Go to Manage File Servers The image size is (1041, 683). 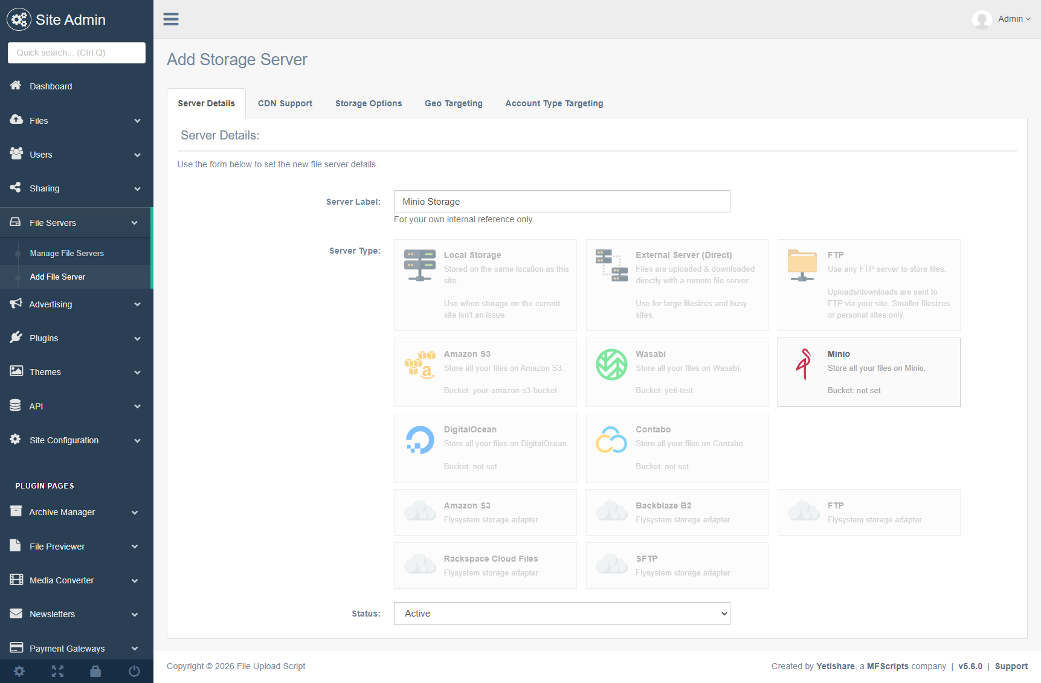66,253
